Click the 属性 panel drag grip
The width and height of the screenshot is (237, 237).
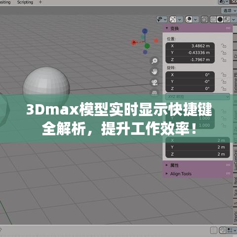[x=228, y=165]
